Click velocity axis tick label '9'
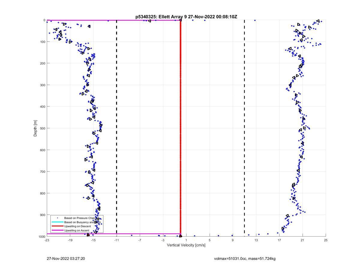Image resolution: width=360 pixels, height=266 pixels. [x=232, y=240]
